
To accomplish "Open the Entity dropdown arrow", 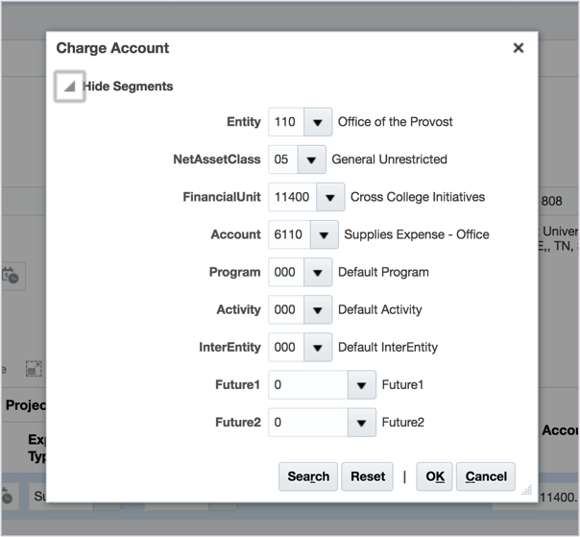I will point(318,122).
